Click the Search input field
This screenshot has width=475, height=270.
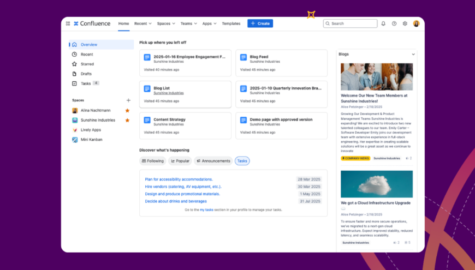point(350,23)
